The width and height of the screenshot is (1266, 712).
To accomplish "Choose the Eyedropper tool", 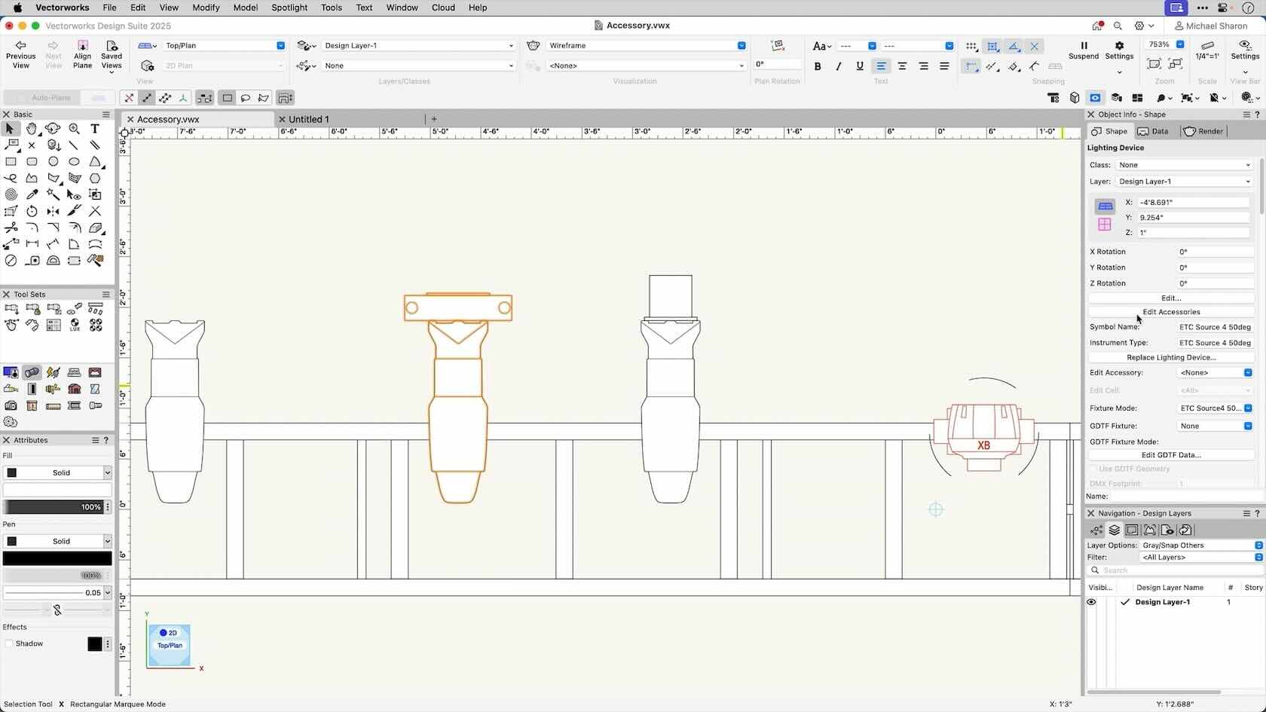I will tap(32, 195).
